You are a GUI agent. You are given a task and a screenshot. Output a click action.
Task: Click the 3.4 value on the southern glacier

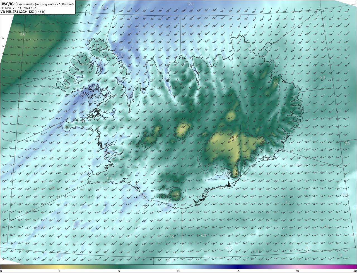click(x=176, y=194)
